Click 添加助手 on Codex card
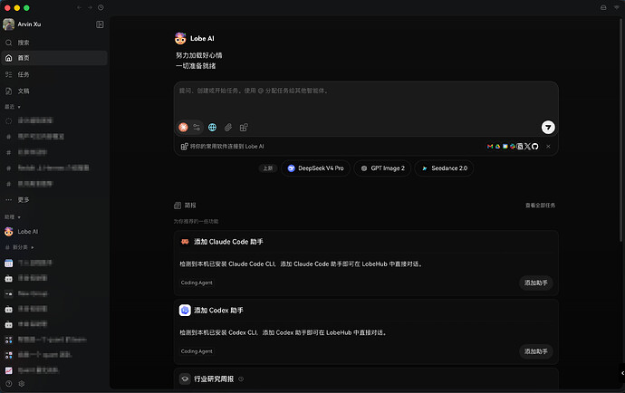Viewport: 625px width, 393px height. point(535,351)
